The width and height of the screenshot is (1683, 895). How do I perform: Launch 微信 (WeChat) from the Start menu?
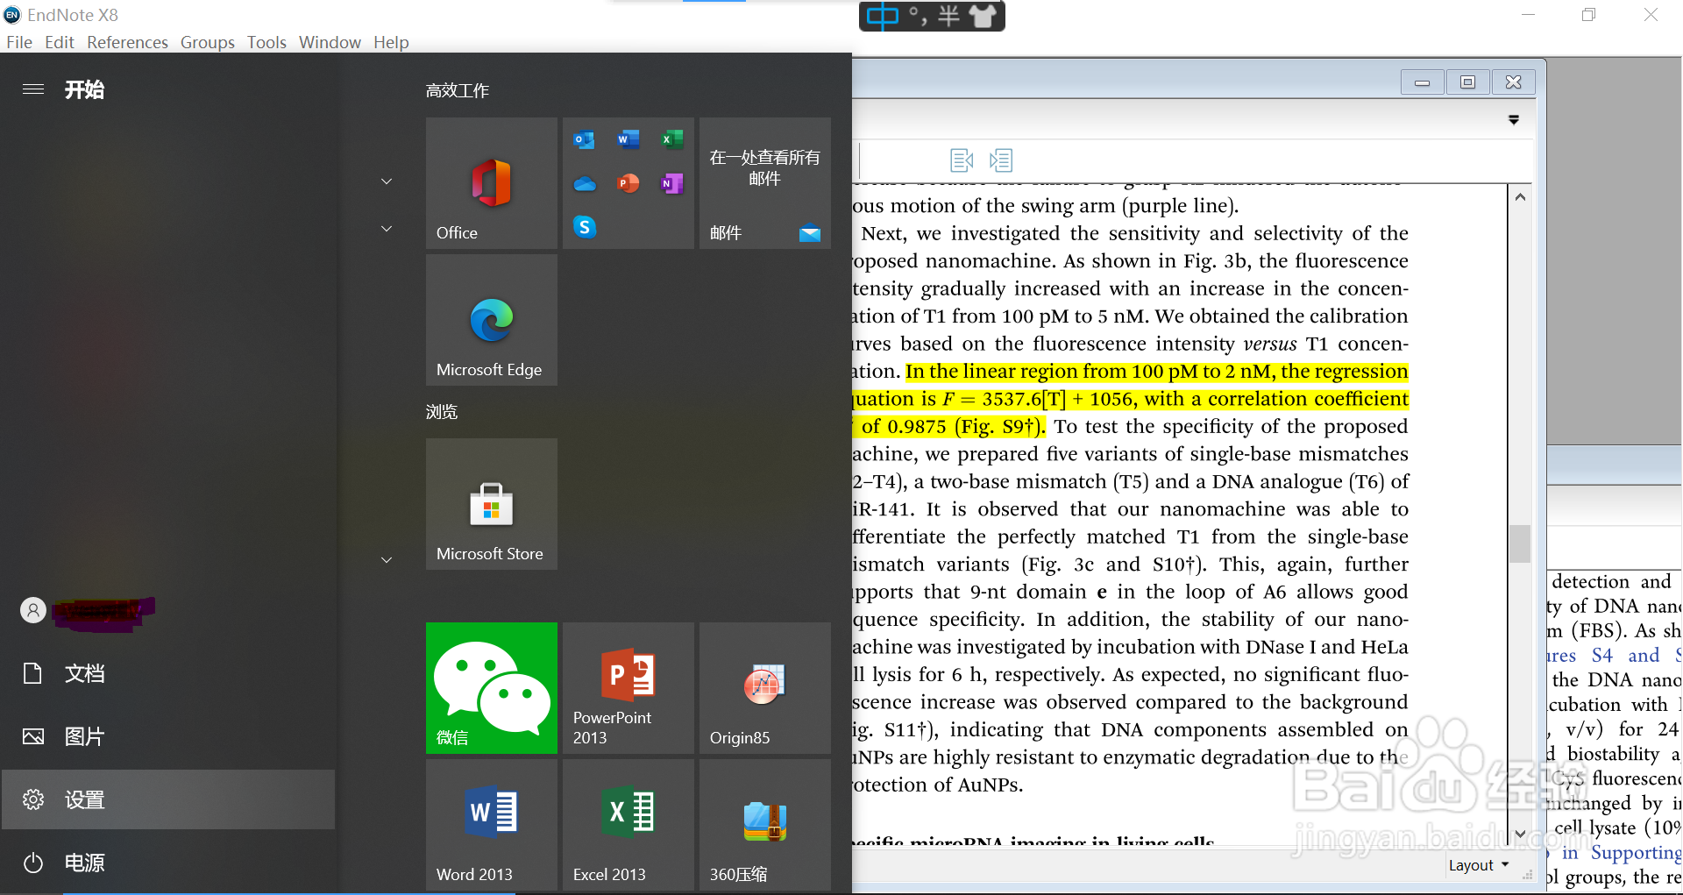(490, 688)
